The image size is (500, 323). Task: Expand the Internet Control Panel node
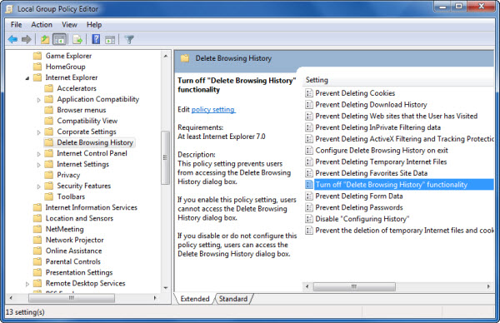click(38, 154)
